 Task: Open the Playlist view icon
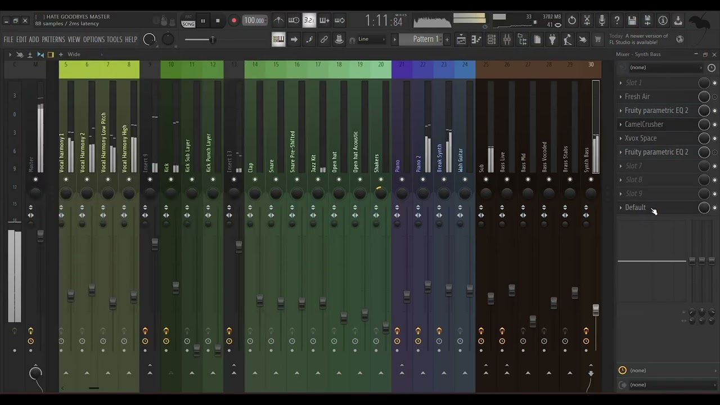pos(461,39)
